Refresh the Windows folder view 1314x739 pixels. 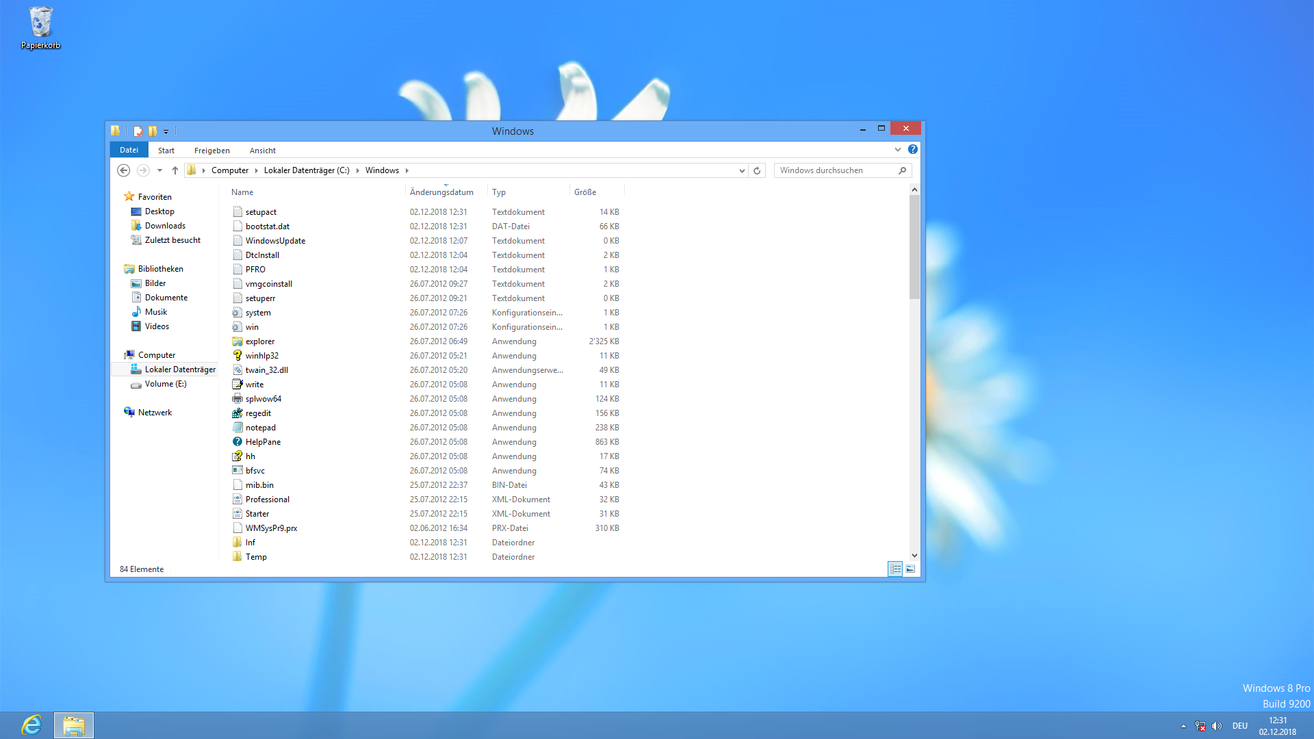click(757, 170)
